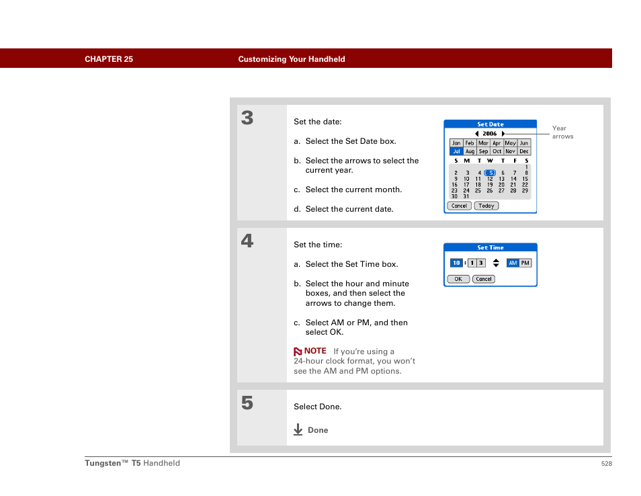Click the increase-time up arrow in Set Time
This screenshot has width=641, height=496.
coord(496,260)
